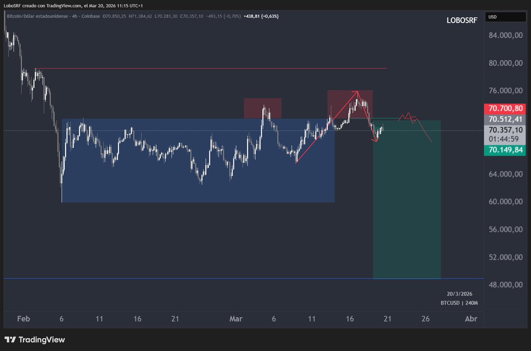Image resolution: width=531 pixels, height=351 pixels.
Task: Select the close value C70.357,10 in legend
Action: 192,16
